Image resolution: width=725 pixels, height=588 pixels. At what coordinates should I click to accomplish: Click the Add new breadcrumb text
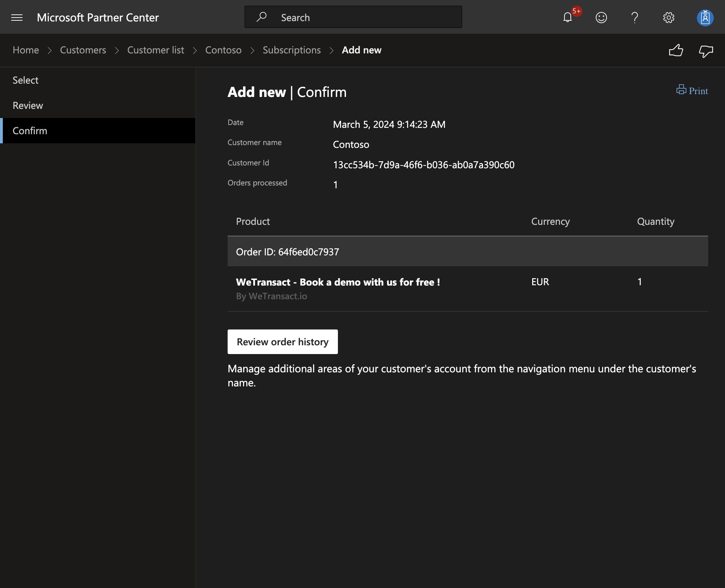(x=361, y=50)
